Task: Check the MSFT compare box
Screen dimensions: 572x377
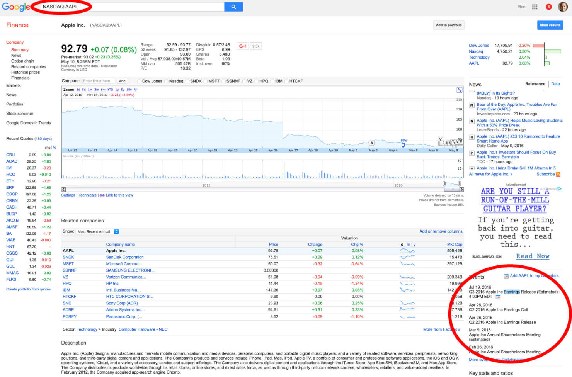Action: pyautogui.click(x=206, y=82)
